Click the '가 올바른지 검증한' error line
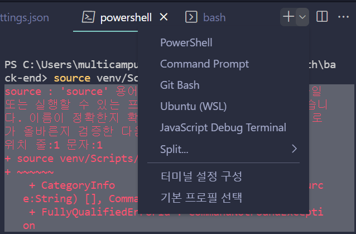 click(x=71, y=131)
